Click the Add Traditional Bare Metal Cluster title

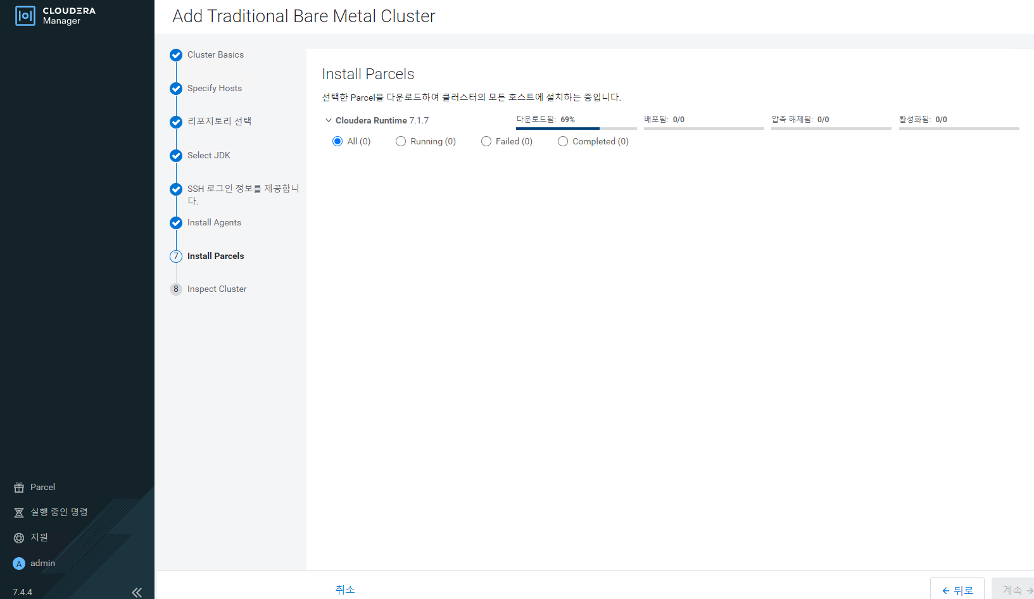point(304,16)
